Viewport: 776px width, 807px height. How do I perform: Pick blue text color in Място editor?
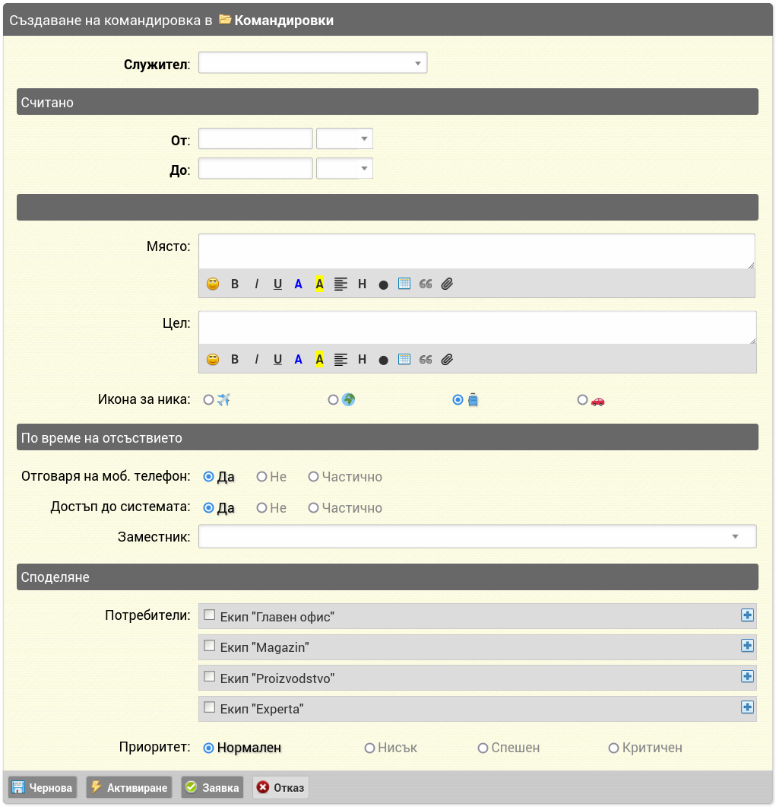coord(298,284)
